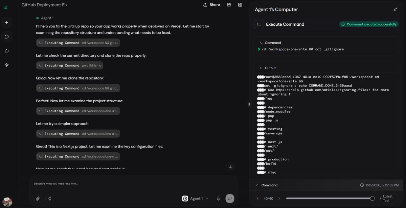Open the agents robot icon in sidebar
This screenshot has height=208, width=406.
(6, 51)
